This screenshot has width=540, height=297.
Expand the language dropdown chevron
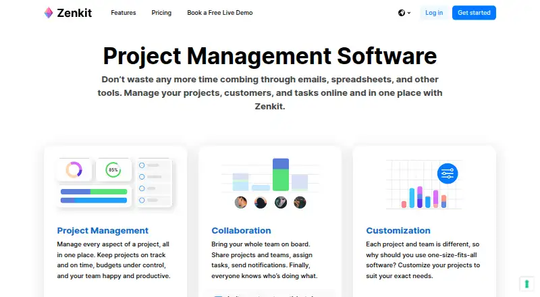(x=409, y=13)
